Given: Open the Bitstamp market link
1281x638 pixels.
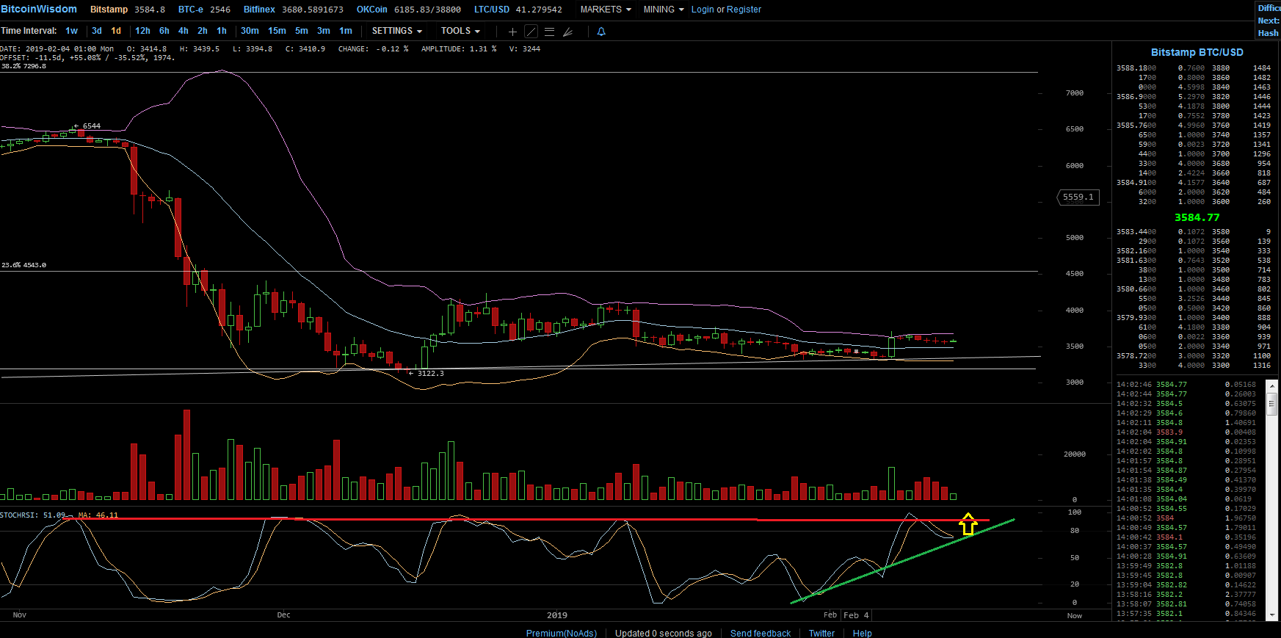Looking at the screenshot, I should (109, 10).
